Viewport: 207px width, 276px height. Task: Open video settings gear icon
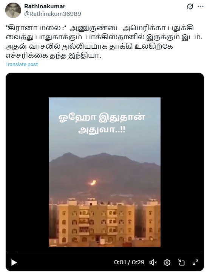click(167, 262)
